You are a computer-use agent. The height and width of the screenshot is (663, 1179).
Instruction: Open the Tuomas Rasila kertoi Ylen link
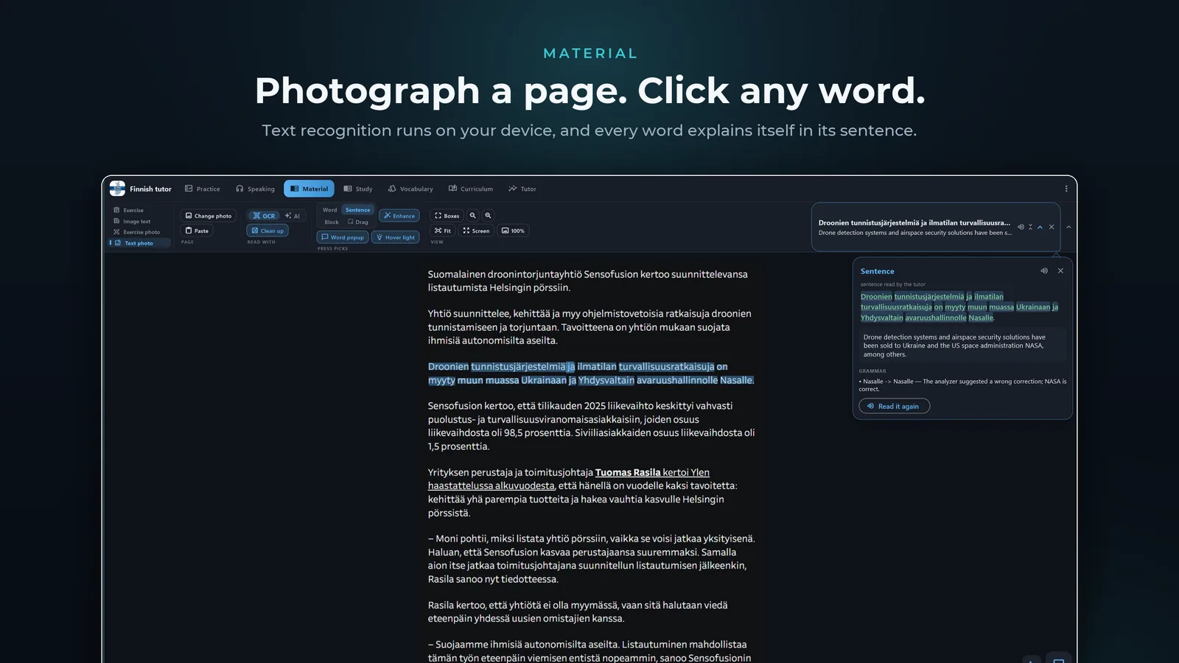pos(652,472)
